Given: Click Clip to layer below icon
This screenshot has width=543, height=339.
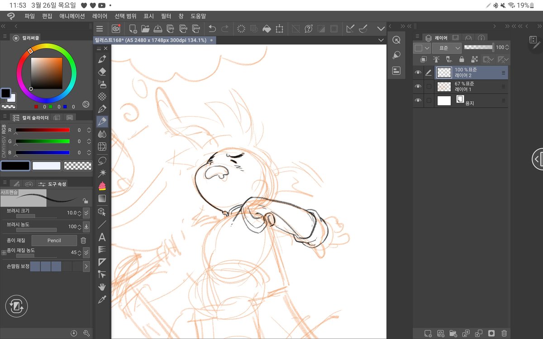Looking at the screenshot, I should coord(424,59).
